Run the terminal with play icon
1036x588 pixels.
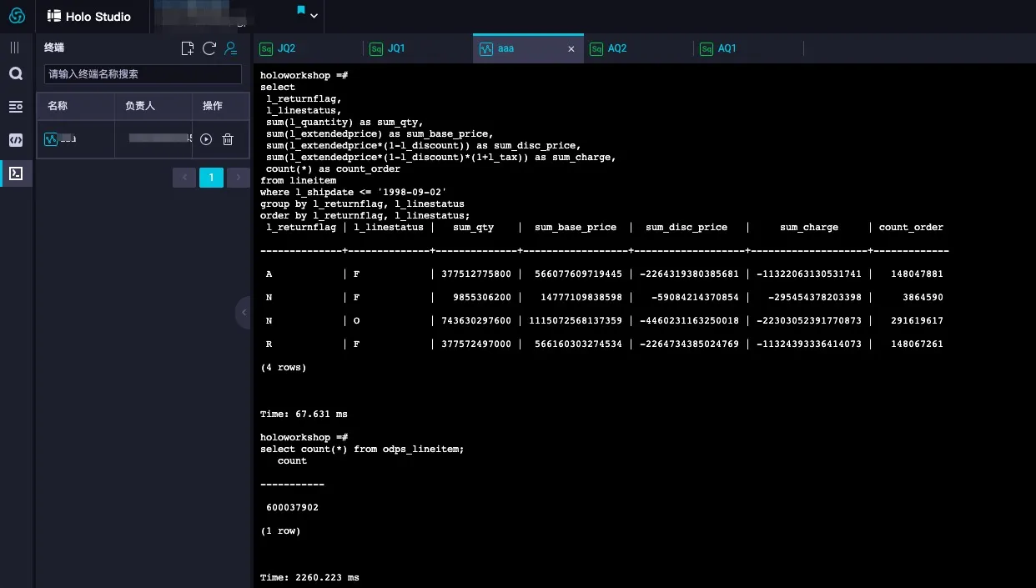(x=206, y=139)
